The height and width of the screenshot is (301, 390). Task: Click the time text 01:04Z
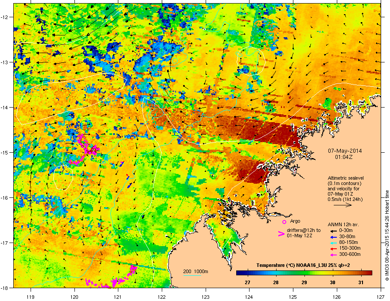[344, 157]
